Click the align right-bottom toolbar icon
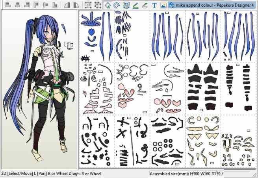This screenshot has width=258, height=178. pos(26,5)
